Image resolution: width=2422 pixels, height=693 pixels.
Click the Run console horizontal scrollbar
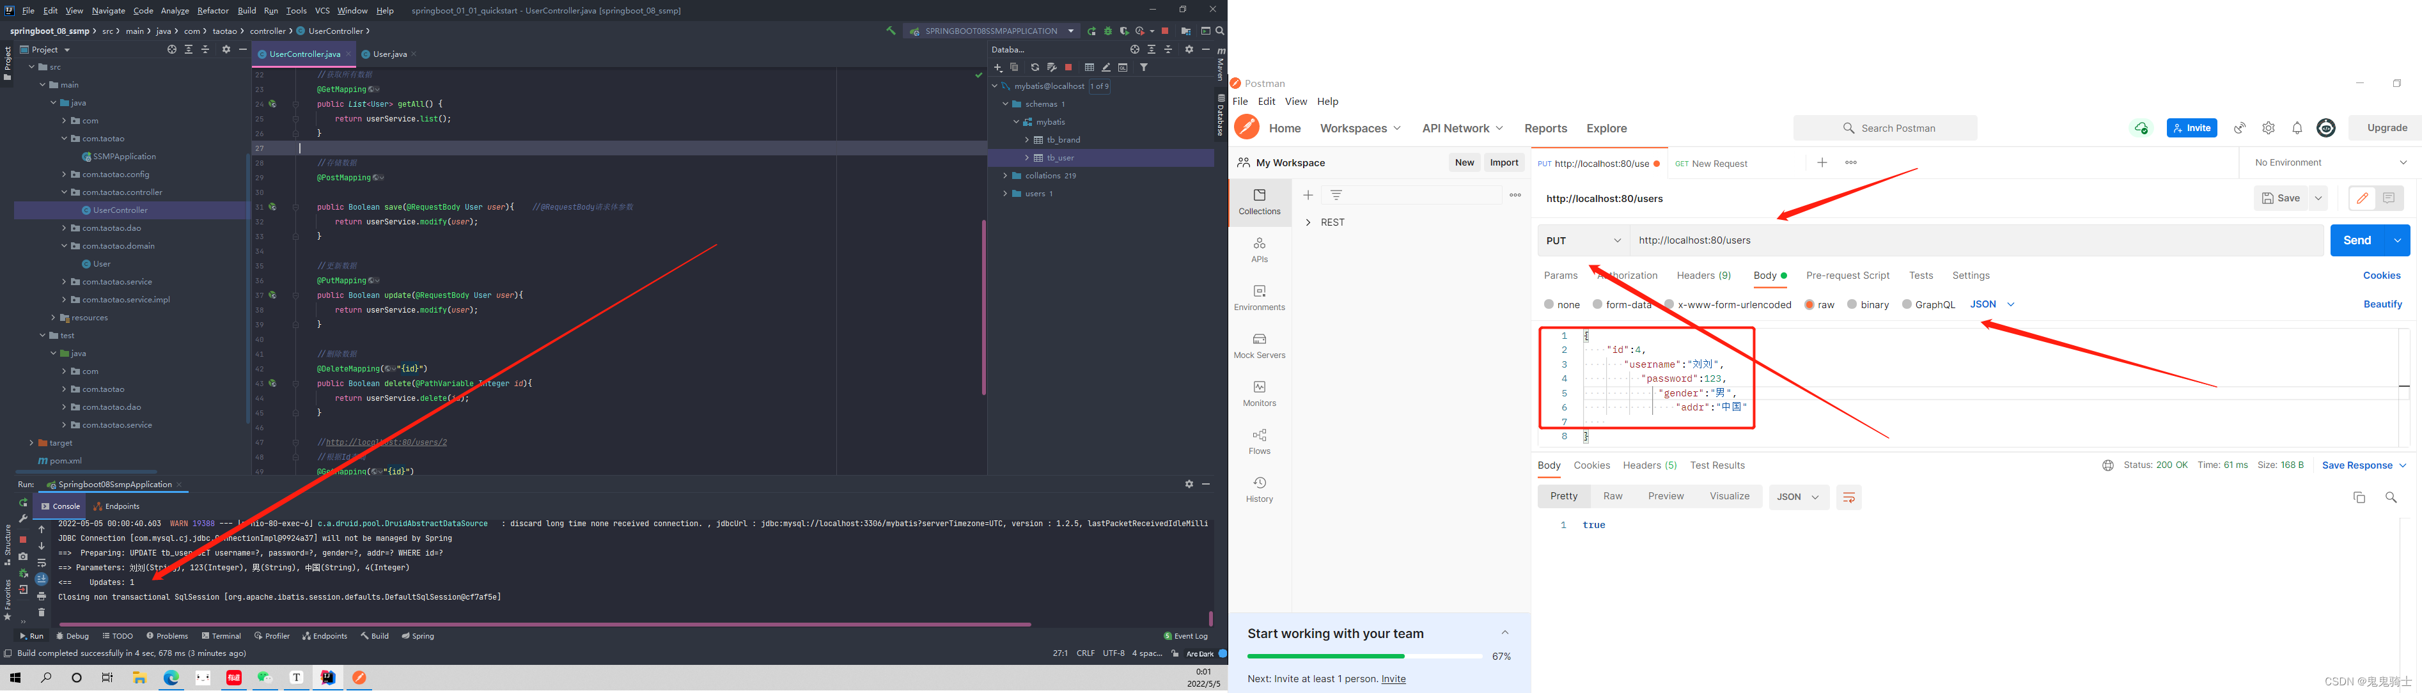pyautogui.click(x=544, y=625)
